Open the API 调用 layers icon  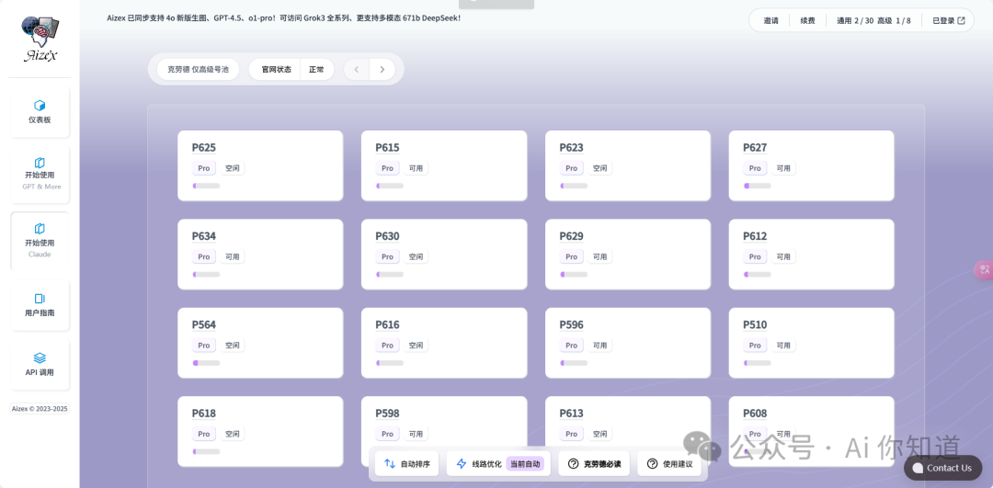[x=40, y=357]
